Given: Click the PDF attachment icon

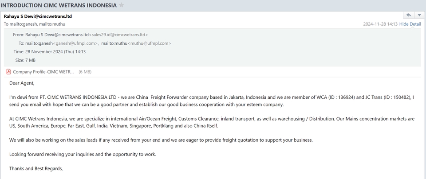Looking at the screenshot, I should click(8, 72).
